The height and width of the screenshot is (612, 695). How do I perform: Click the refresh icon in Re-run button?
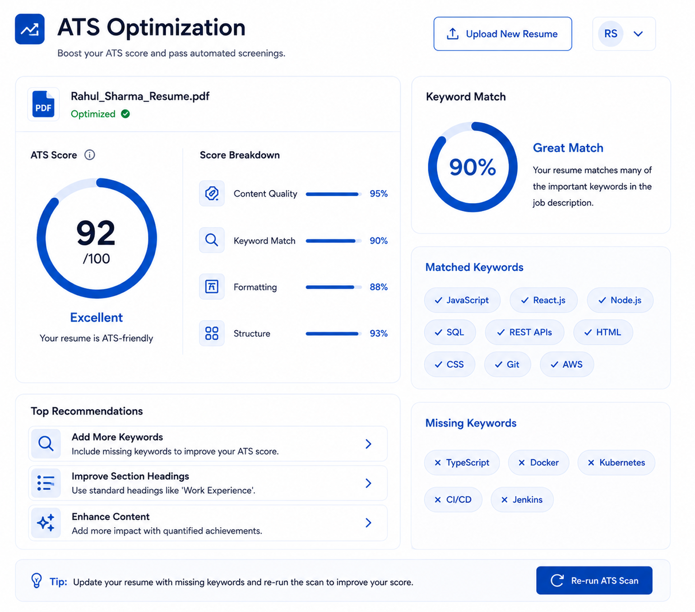557,580
